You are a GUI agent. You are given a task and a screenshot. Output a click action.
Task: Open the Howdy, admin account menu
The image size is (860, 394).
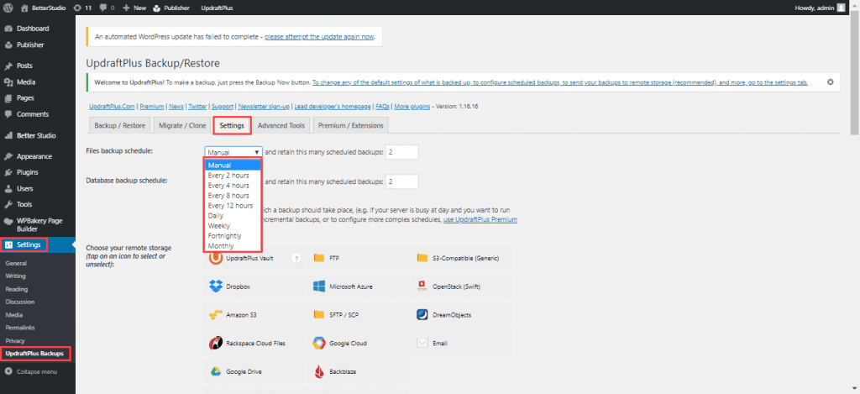(820, 8)
